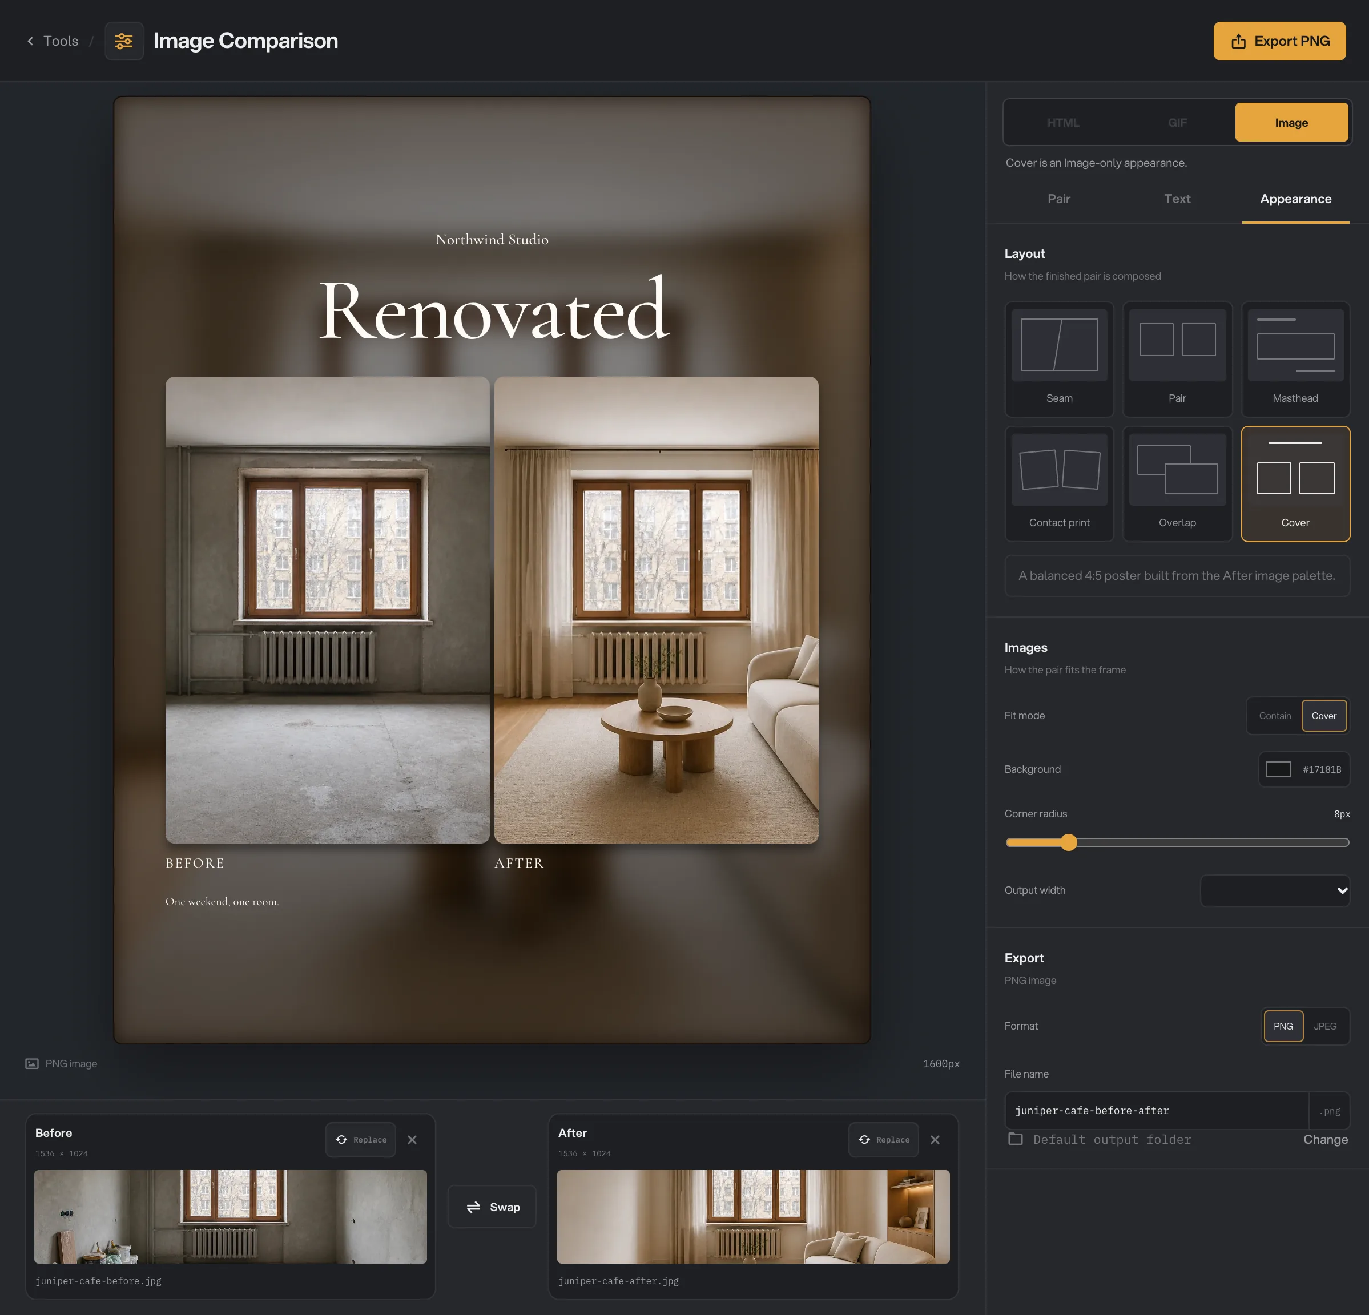Choose the Seam layout
This screenshot has width=1369, height=1315.
pos(1059,359)
